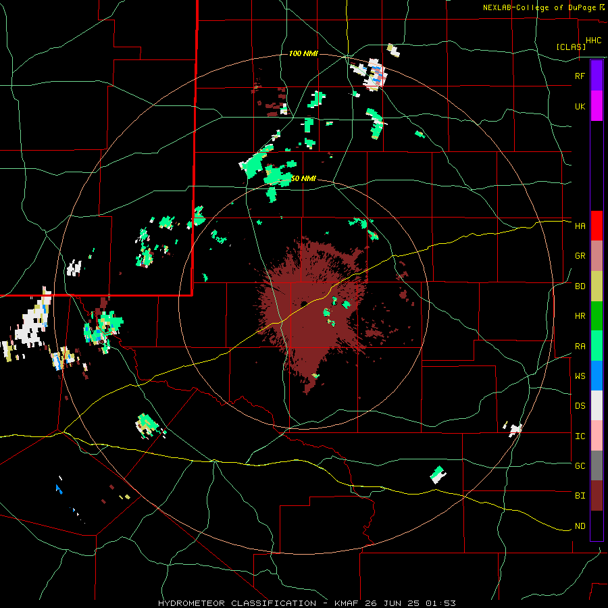
Task: Click the large brown biological echo blob
Action: click(x=312, y=314)
